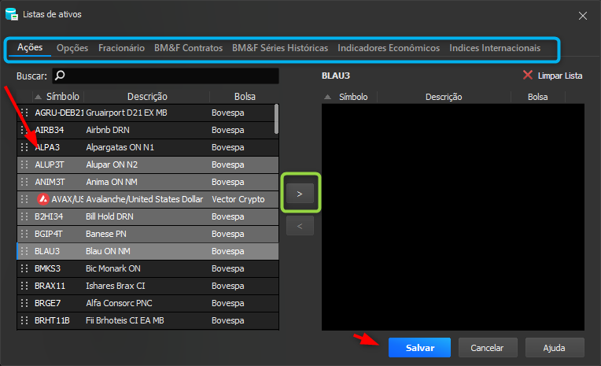Image resolution: width=601 pixels, height=366 pixels.
Task: Click drag handle icon of BMKS3 row
Action: tap(24, 268)
